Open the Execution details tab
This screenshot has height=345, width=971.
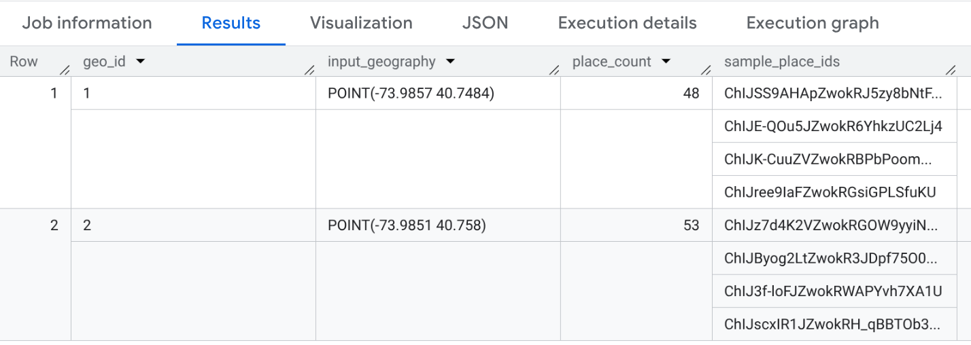coord(627,23)
